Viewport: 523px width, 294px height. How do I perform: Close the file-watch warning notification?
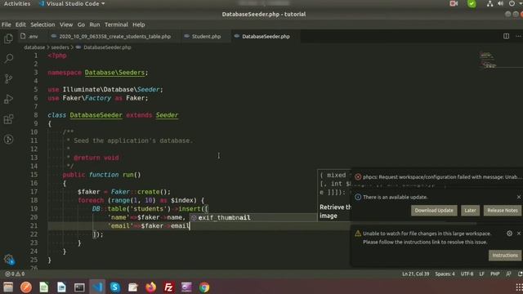tap(519, 234)
